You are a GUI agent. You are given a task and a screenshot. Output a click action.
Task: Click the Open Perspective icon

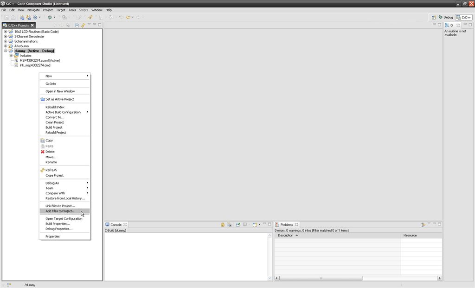click(x=434, y=17)
